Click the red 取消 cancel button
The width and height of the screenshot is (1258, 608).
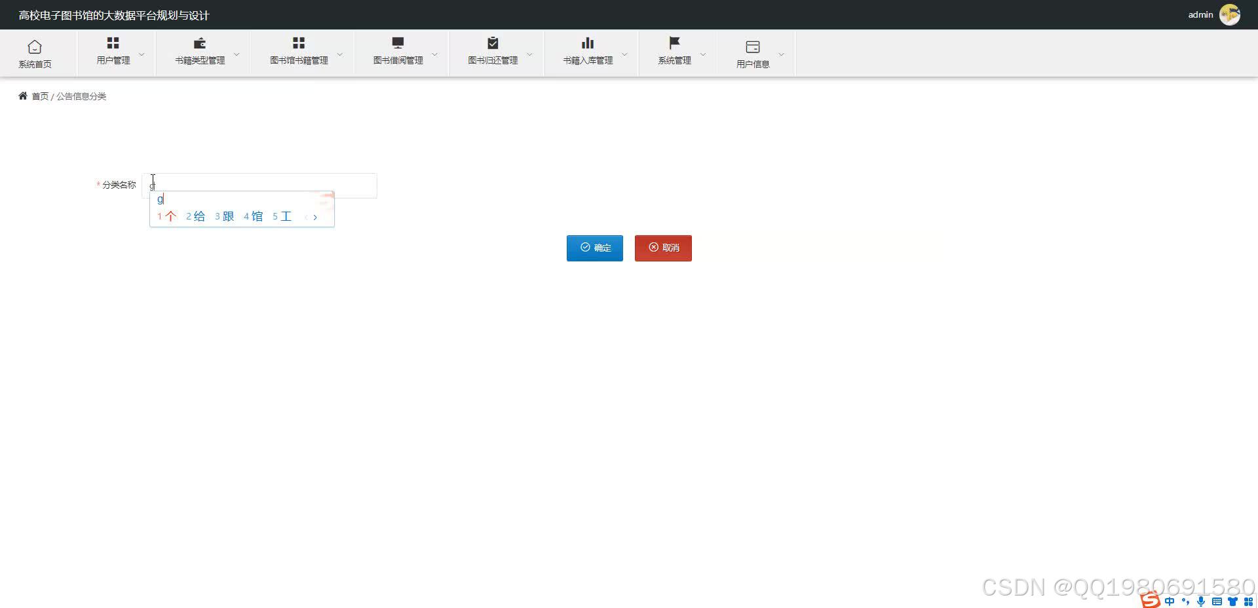(663, 248)
